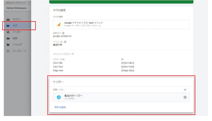Go to 変数 menu item

(x=15, y=38)
